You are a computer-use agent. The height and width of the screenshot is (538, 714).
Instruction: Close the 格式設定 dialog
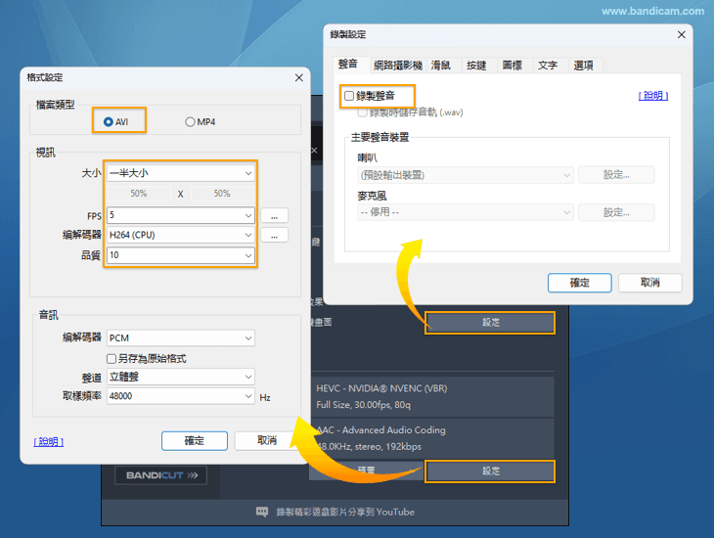[x=298, y=77]
